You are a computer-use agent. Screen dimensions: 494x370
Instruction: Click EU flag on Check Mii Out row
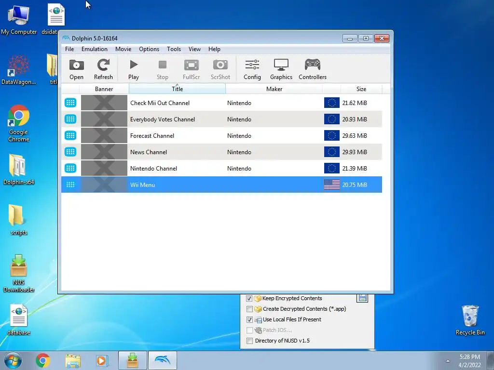tap(332, 103)
